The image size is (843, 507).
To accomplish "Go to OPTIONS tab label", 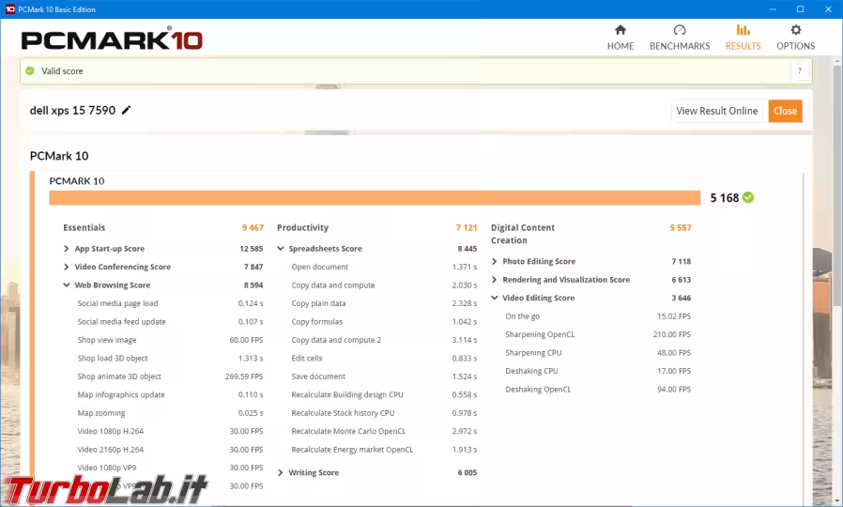I will [x=796, y=46].
